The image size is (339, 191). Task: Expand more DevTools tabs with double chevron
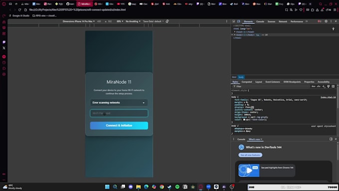[307, 21]
